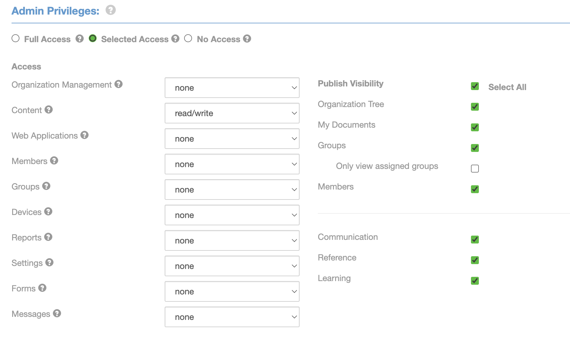The image size is (570, 339).
Task: Click the Access section heading
Action: 26,66
